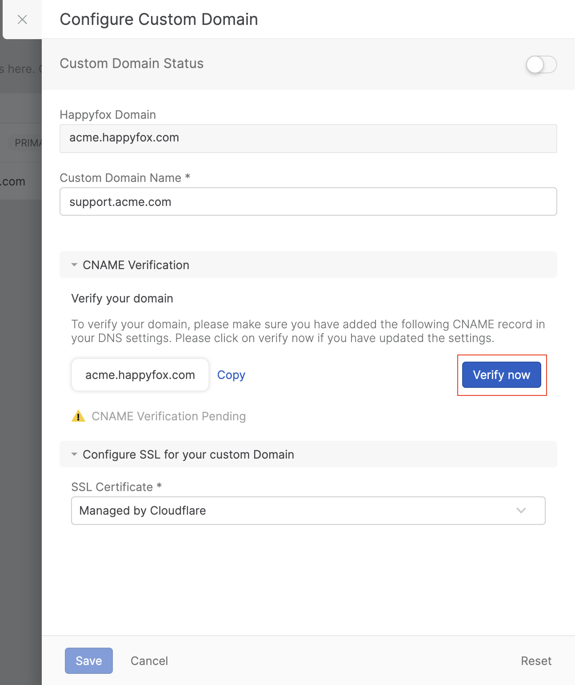Click the Happyfox Domain field
Image resolution: width=575 pixels, height=685 pixels.
308,138
